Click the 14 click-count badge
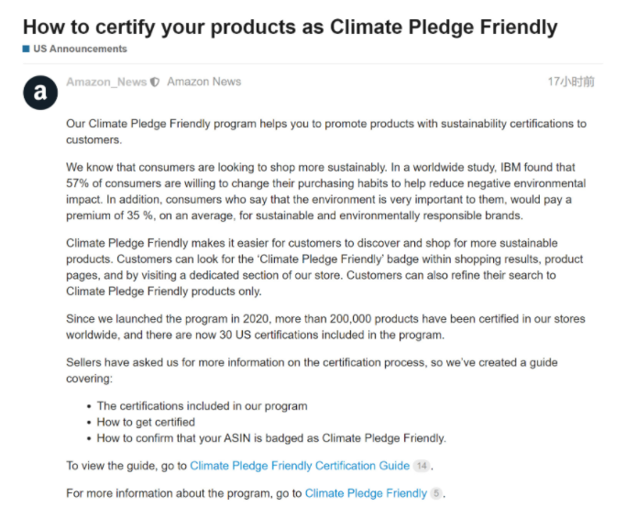 422,466
